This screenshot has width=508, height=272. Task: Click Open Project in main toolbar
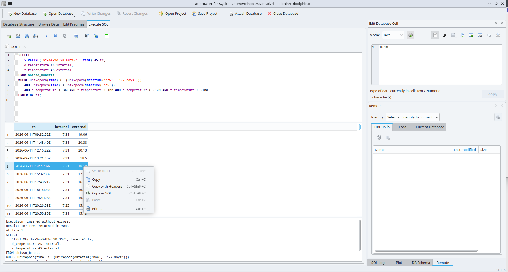[x=173, y=14]
